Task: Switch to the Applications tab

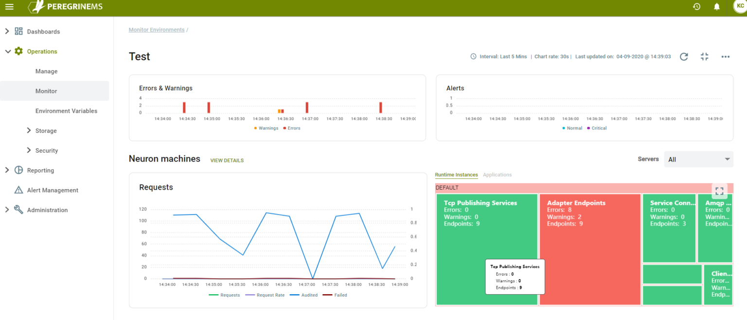Action: click(x=498, y=175)
